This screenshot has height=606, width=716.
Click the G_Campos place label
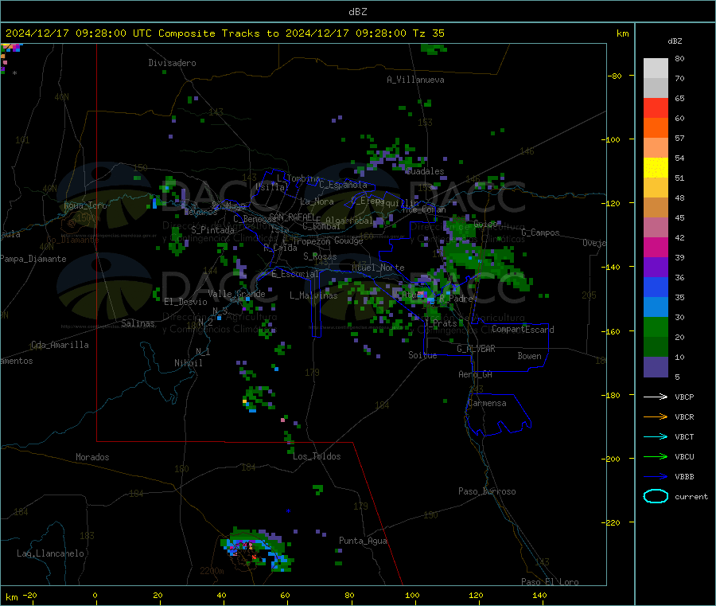[x=541, y=233]
